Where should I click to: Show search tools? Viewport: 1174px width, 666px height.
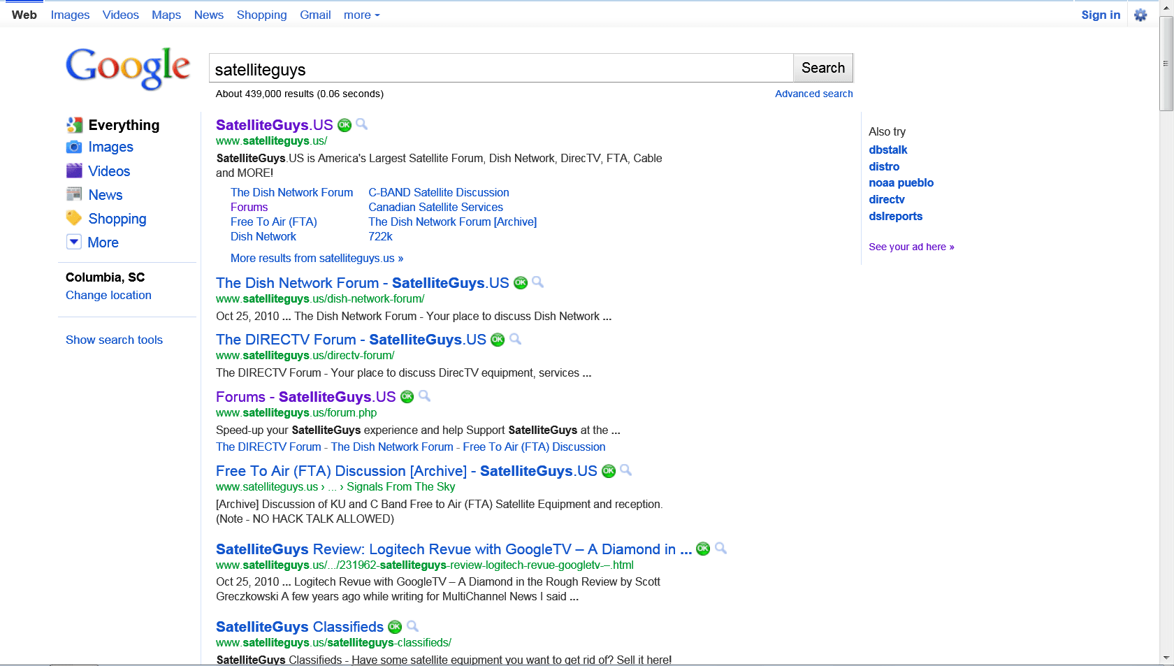[x=114, y=340]
